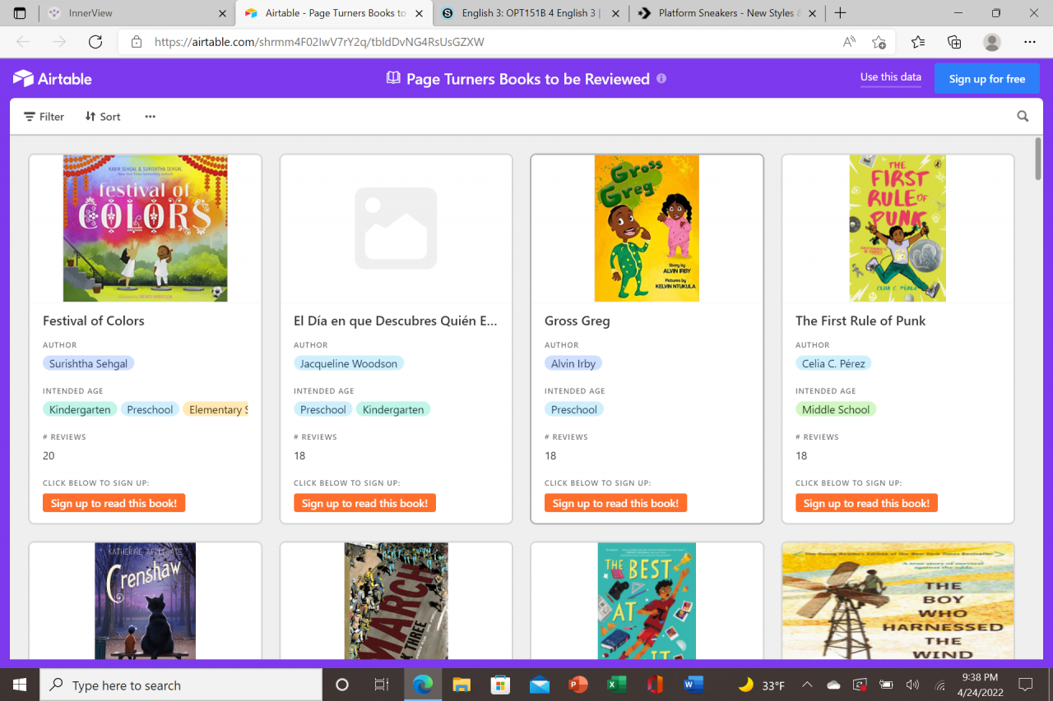The height and width of the screenshot is (701, 1053).
Task: Open the Favorites list icon
Action: click(918, 42)
